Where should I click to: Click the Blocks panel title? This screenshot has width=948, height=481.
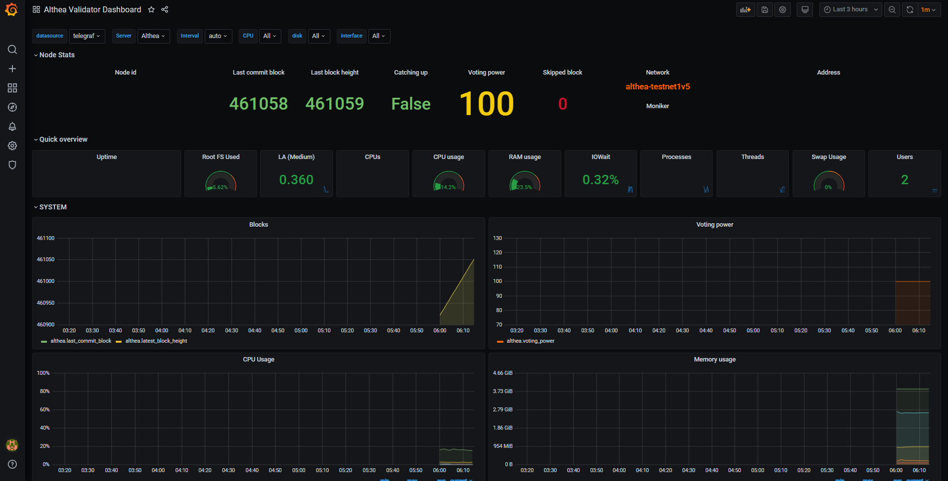pyautogui.click(x=259, y=225)
